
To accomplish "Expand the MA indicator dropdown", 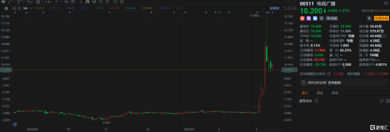I will coord(31,8).
